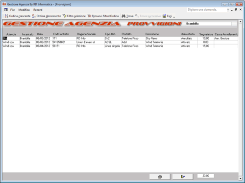Click the vertical scrollbar up arrow
The image size is (245, 183).
(x=240, y=22)
